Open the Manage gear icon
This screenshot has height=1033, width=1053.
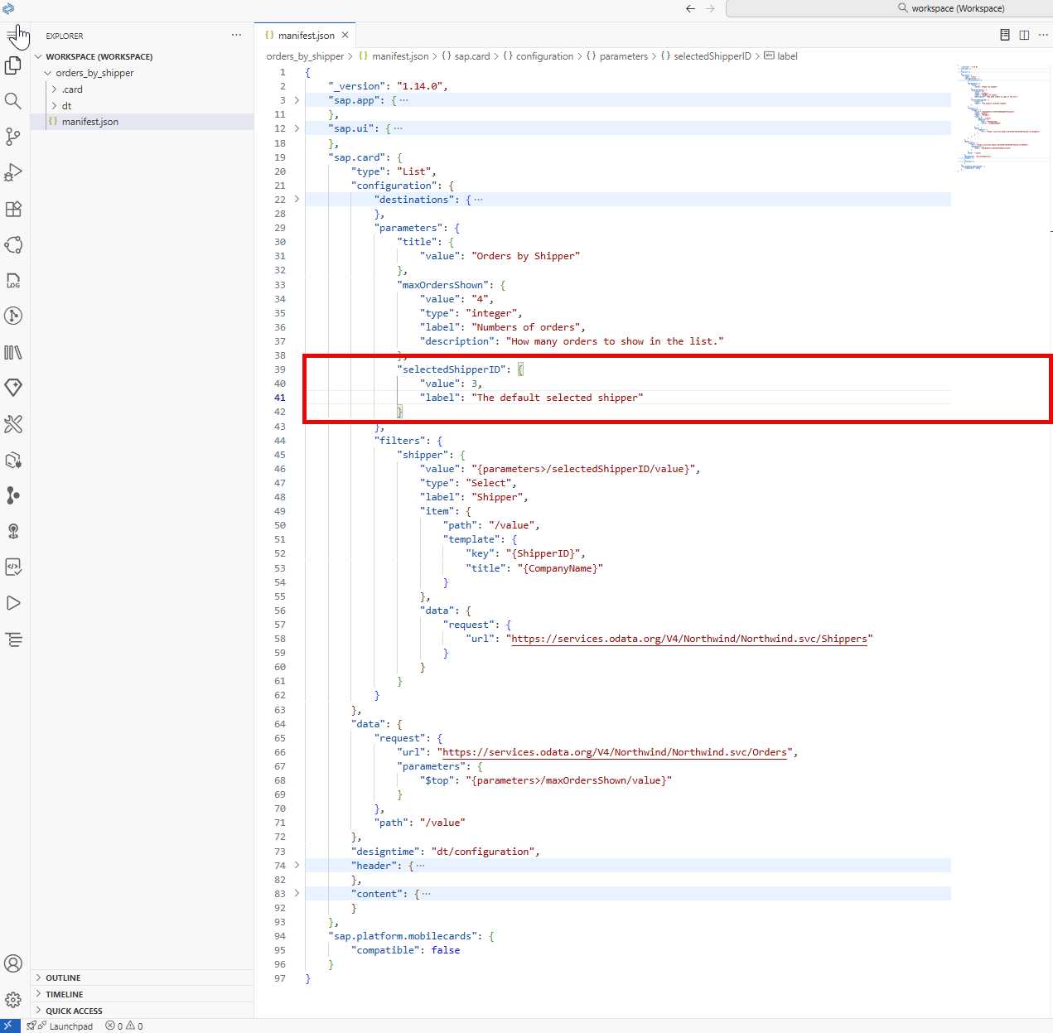pos(13,1000)
